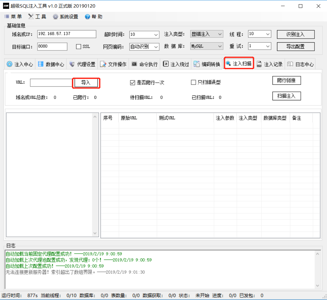Click the 数据中心 tab database icon
327x300 pixels.
tap(41, 64)
